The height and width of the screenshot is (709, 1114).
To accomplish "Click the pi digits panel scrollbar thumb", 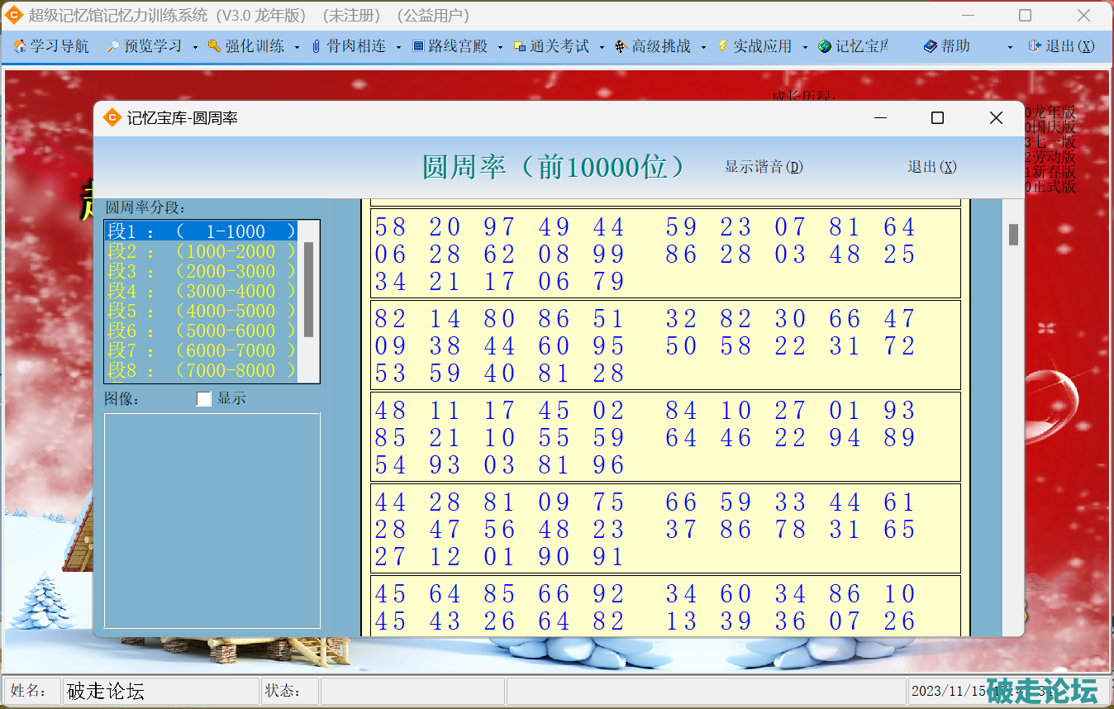I will (1013, 235).
